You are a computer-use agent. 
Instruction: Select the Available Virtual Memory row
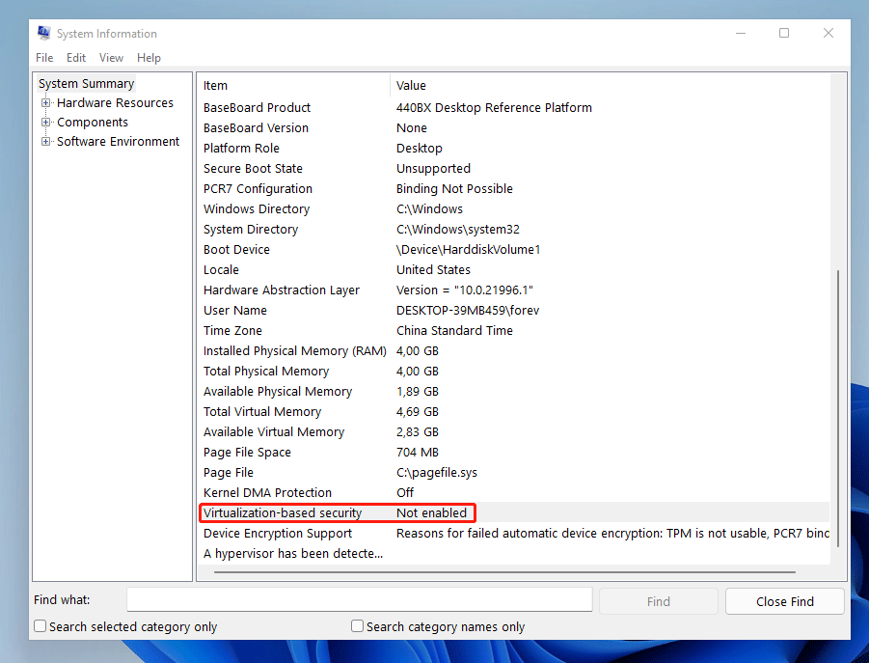[513, 431]
